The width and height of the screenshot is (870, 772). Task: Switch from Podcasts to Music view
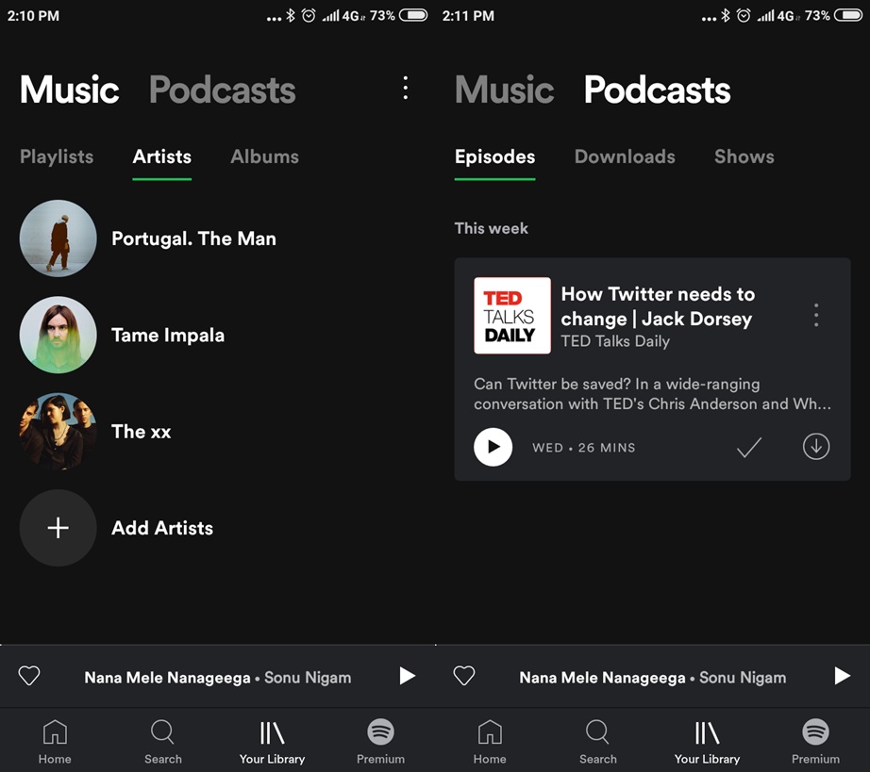pos(505,90)
